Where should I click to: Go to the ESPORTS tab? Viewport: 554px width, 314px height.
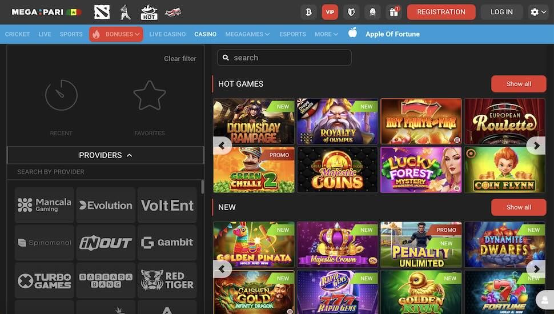point(292,34)
